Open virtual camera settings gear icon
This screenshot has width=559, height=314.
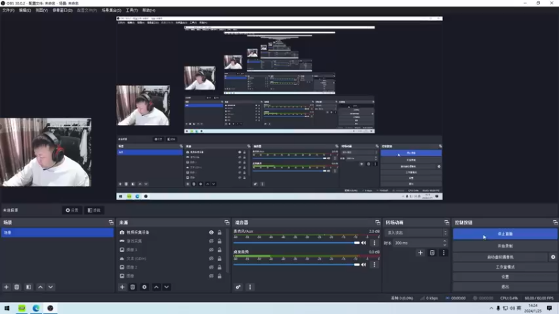click(553, 257)
